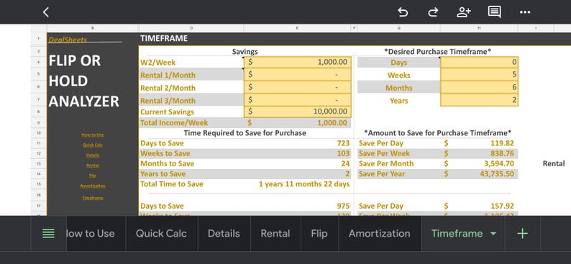Open the Amortization sidebar link
Screen dimensions: 571x264
(93, 186)
